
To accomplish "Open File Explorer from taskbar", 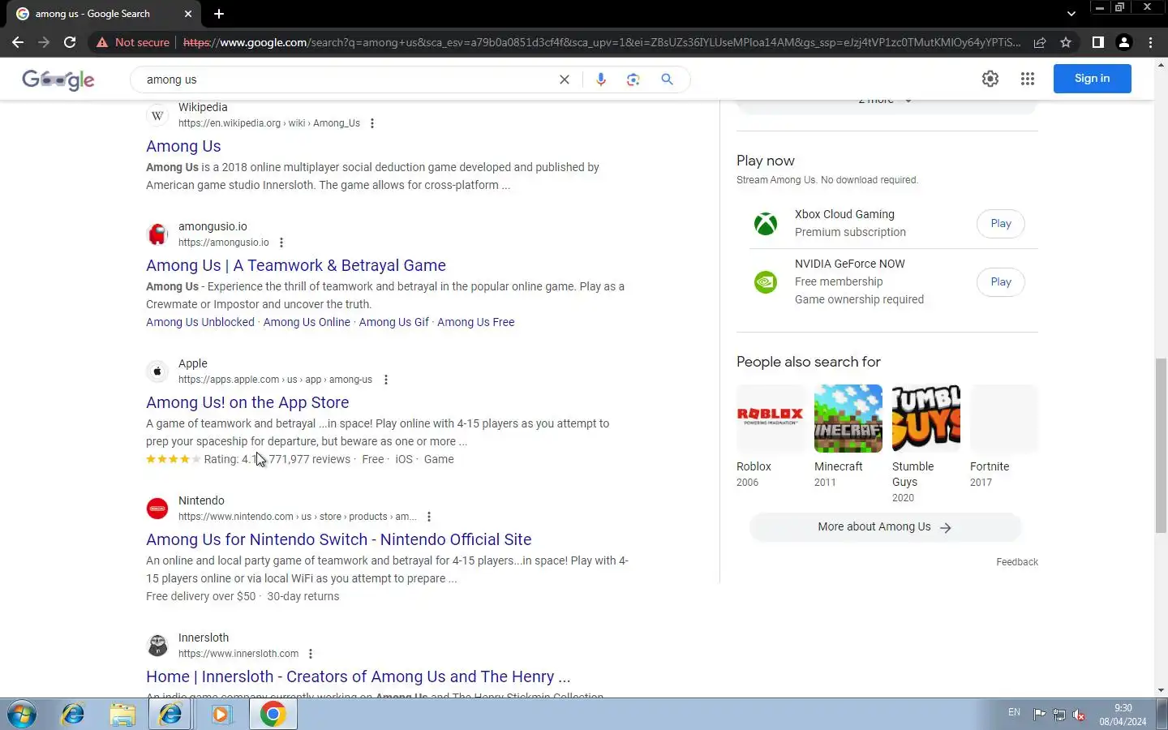I will [x=122, y=715].
